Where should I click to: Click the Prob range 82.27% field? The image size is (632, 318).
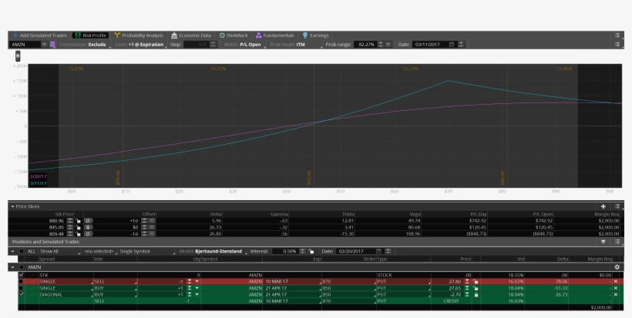click(365, 45)
